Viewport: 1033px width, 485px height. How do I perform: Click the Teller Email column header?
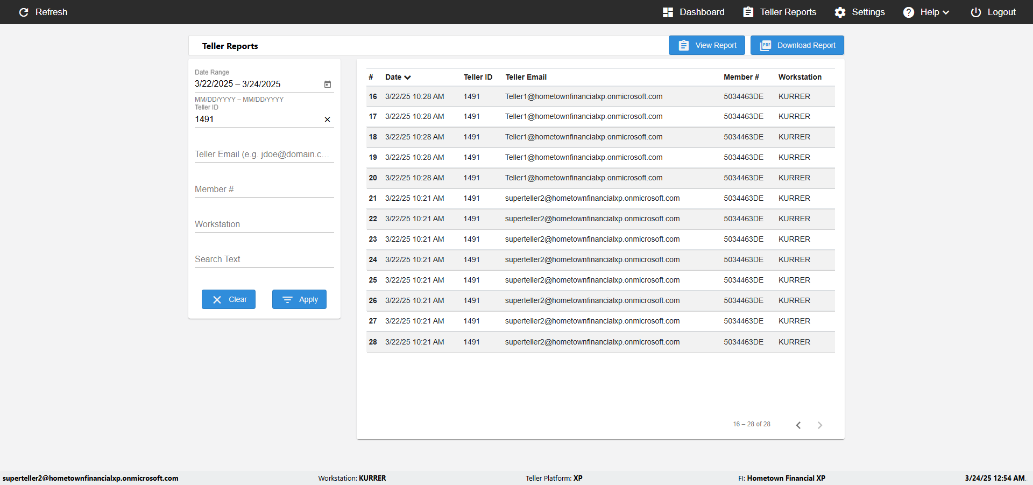526,78
